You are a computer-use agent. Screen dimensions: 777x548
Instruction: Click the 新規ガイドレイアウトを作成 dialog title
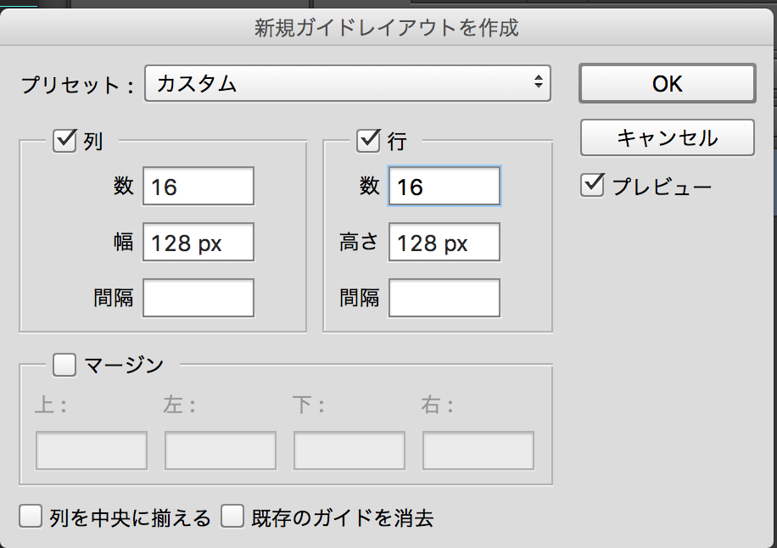click(387, 28)
